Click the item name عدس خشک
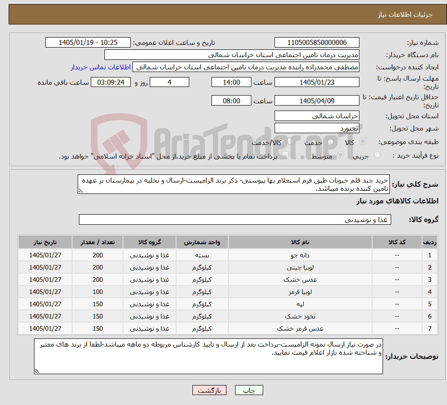The image size is (447, 405). [x=300, y=280]
